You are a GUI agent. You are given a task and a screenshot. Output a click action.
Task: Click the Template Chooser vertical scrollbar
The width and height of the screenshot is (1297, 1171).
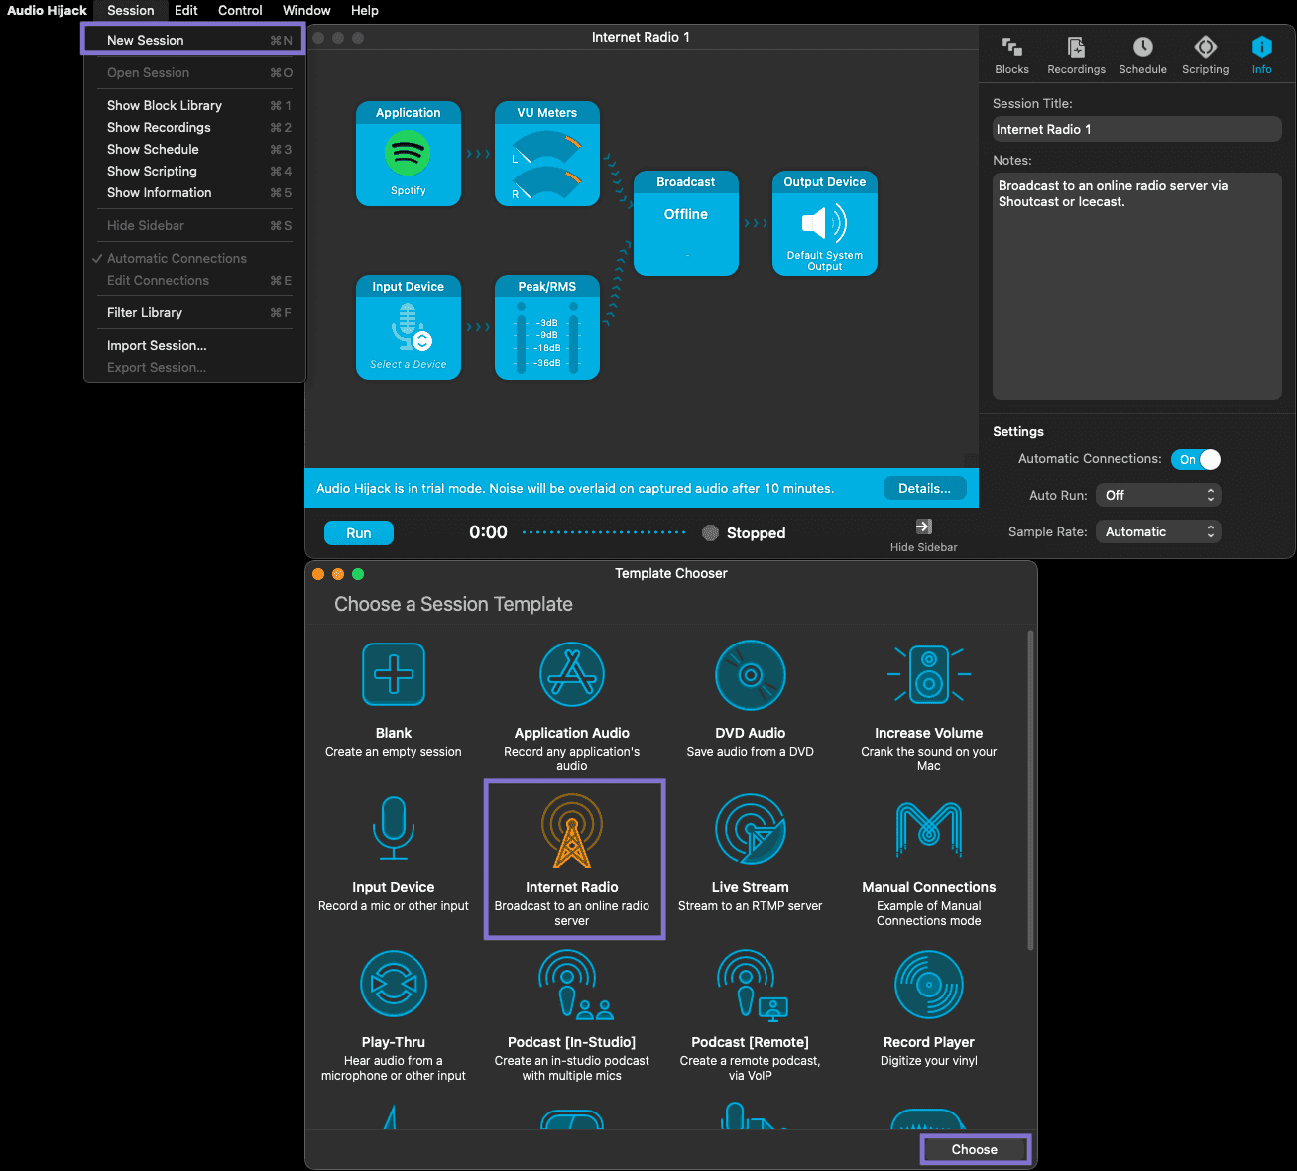pos(1031,789)
